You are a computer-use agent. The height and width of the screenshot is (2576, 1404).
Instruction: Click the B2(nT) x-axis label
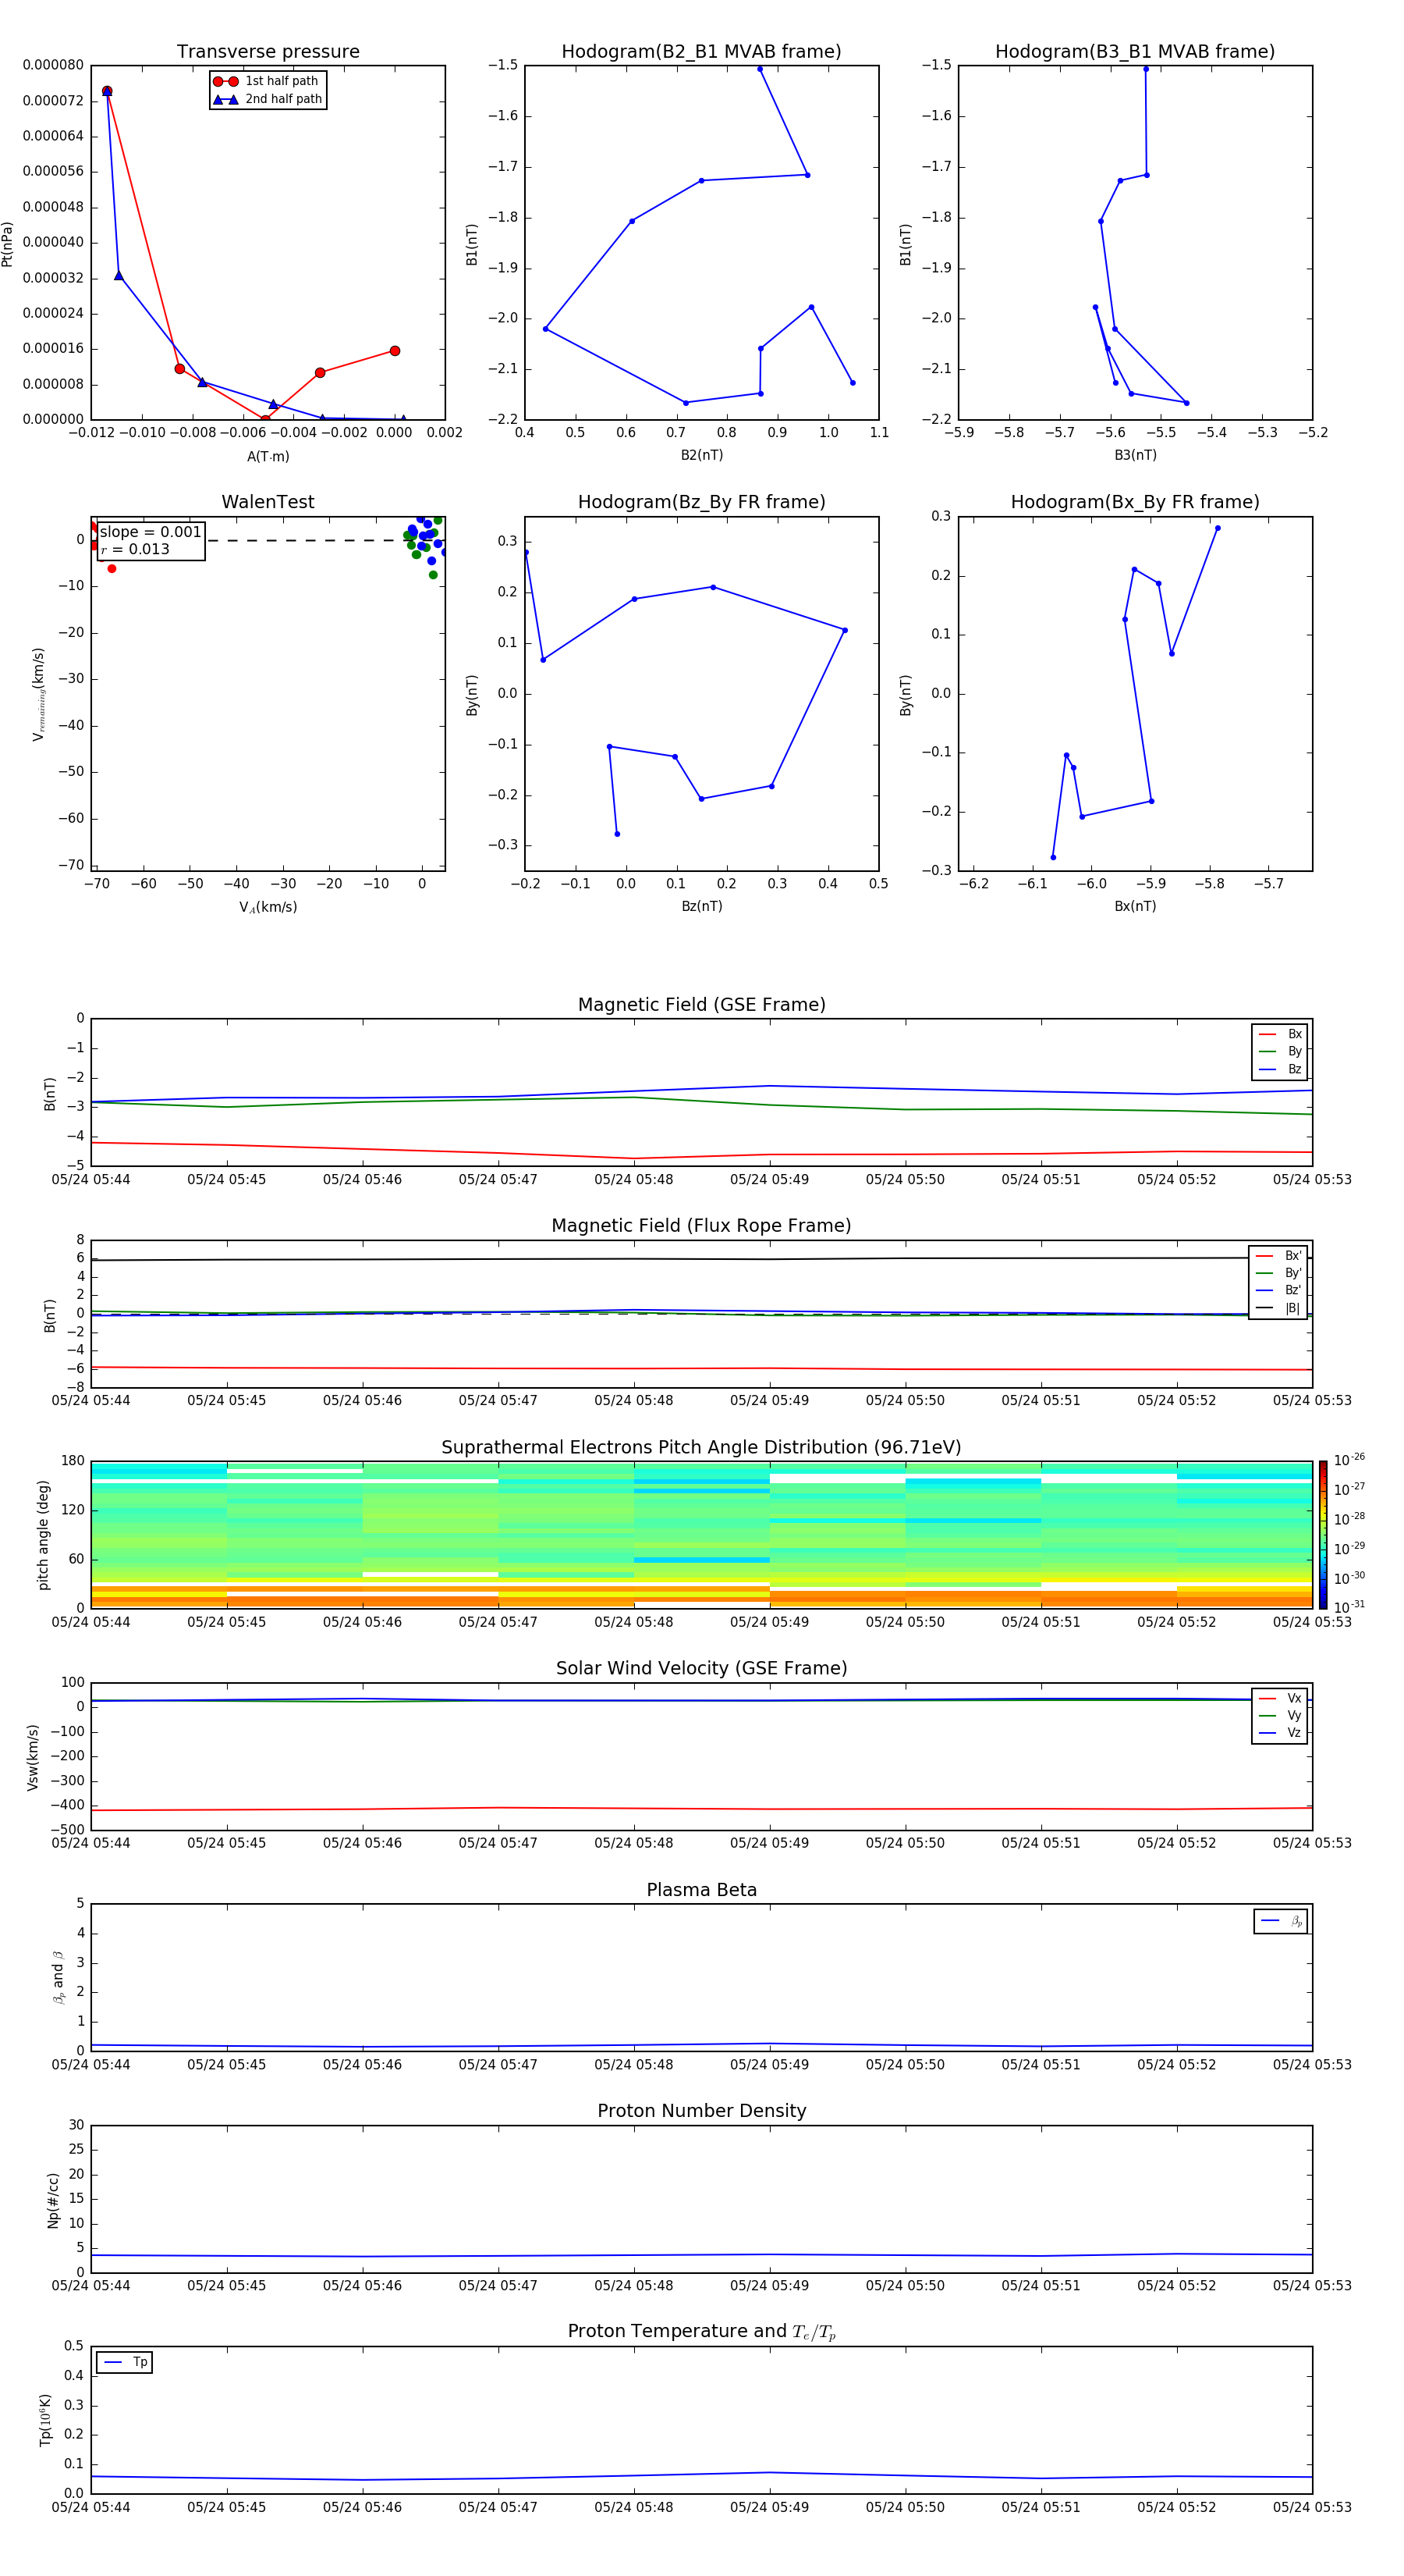point(701,455)
